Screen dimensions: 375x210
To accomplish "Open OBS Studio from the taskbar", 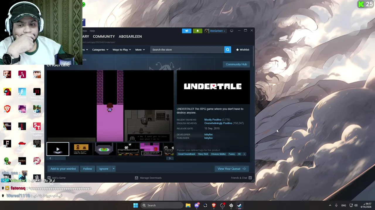I will click(x=222, y=205).
